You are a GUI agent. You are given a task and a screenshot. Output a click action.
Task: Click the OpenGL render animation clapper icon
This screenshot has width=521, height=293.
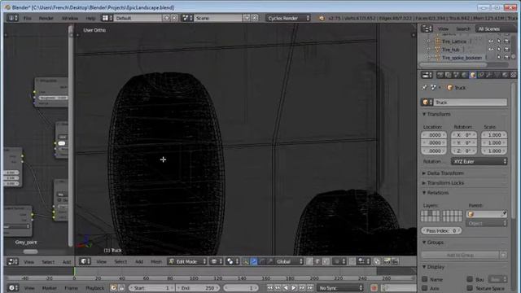394,261
